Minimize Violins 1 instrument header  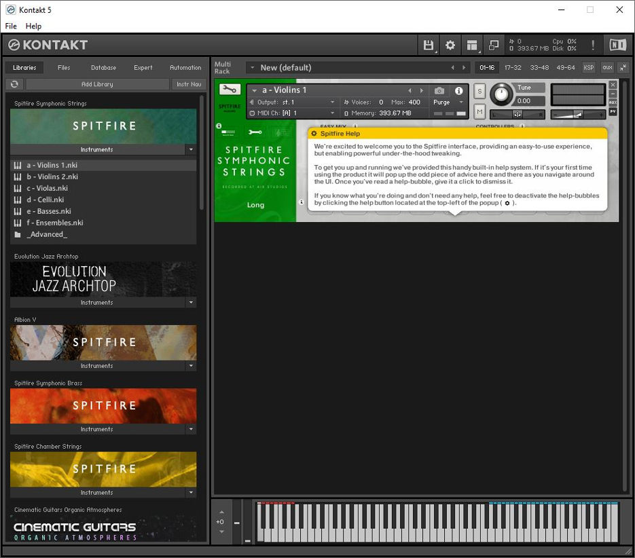point(613,94)
